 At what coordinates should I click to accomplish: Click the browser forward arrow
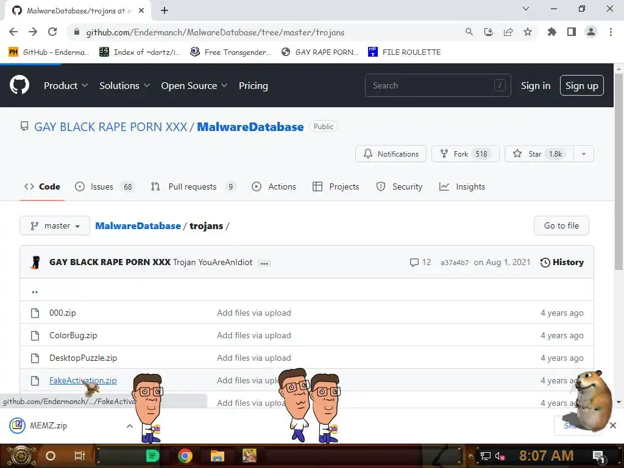(33, 32)
